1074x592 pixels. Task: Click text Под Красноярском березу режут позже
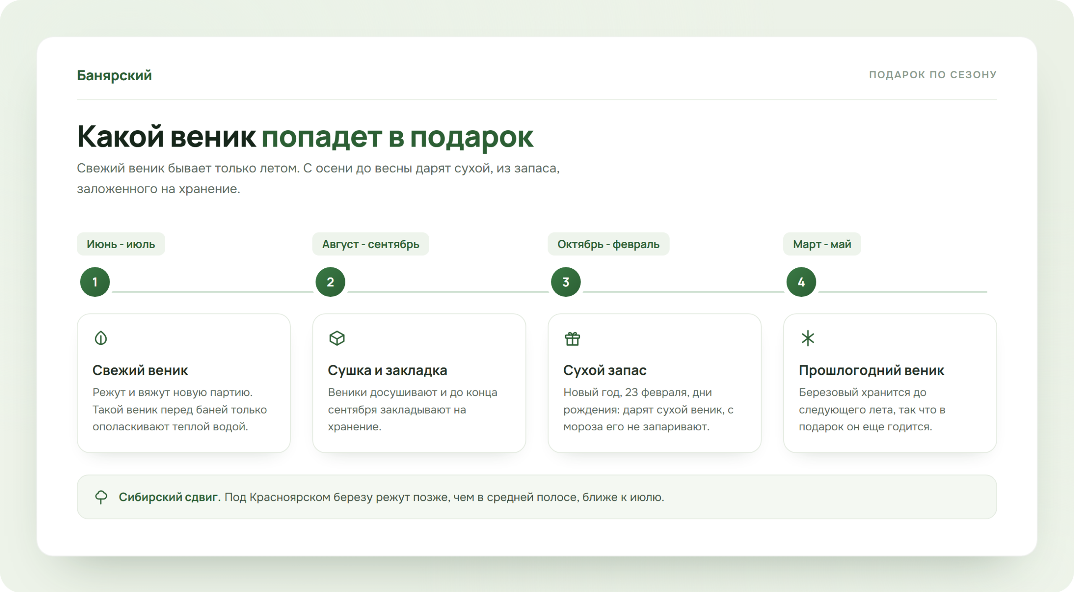click(x=337, y=497)
